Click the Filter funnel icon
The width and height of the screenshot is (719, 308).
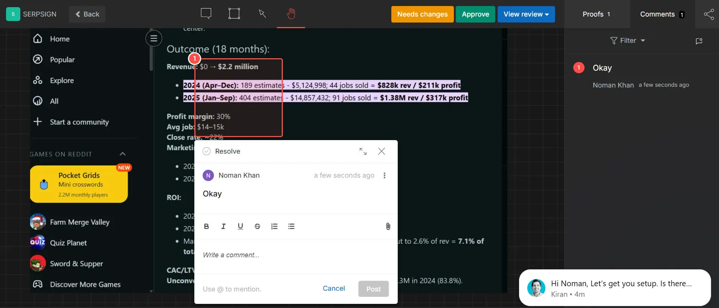pyautogui.click(x=614, y=41)
